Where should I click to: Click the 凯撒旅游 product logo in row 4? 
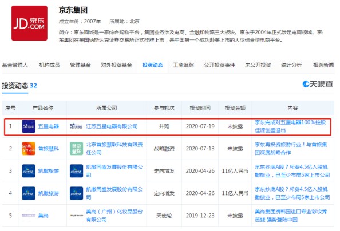pos(29,193)
